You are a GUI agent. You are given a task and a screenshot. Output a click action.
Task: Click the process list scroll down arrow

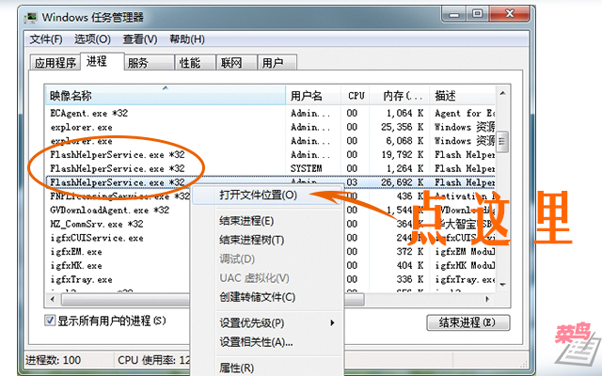502,285
